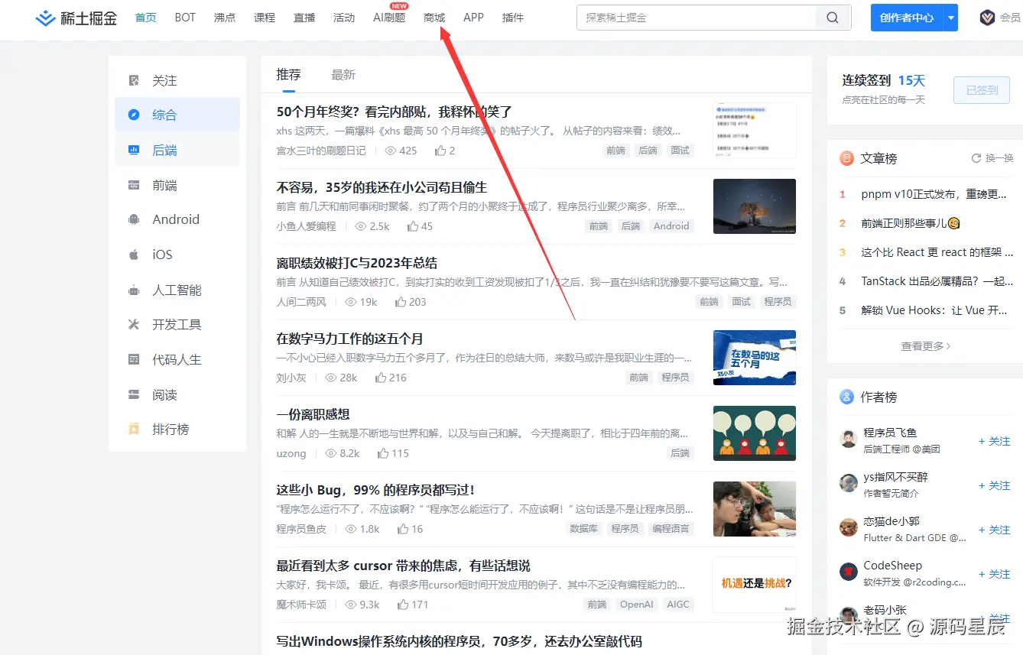
Task: Open the 关注 sidebar icon
Action: (135, 80)
